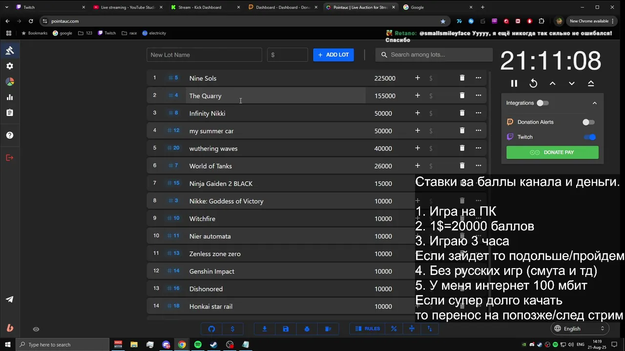Click the save floppy icon
The image size is (625, 351).
(x=286, y=329)
